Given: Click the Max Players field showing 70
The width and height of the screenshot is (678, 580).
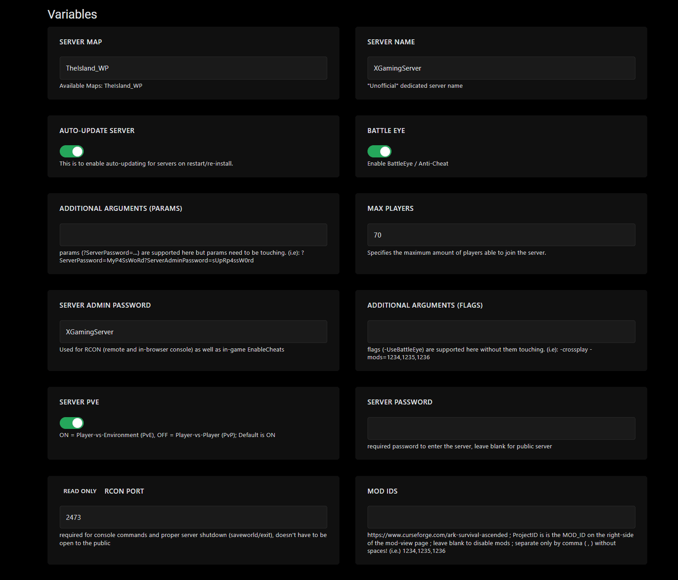Looking at the screenshot, I should 501,235.
